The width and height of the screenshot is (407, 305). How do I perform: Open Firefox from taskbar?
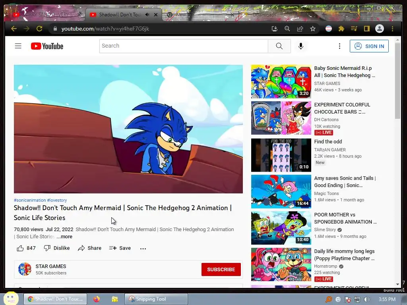(97, 299)
